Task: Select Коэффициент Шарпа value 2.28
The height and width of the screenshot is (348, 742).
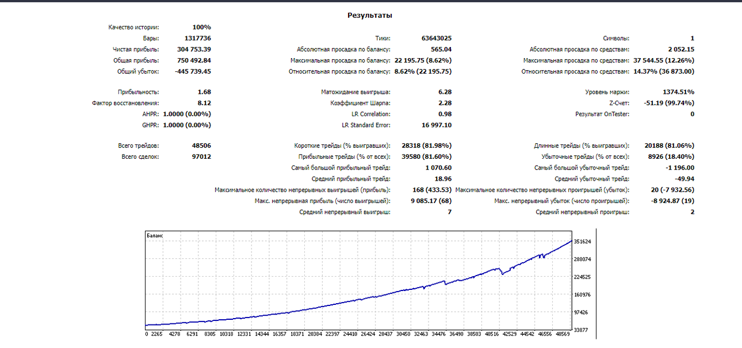Action: (x=445, y=103)
